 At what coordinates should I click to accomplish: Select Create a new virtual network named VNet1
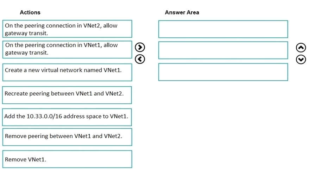point(67,72)
